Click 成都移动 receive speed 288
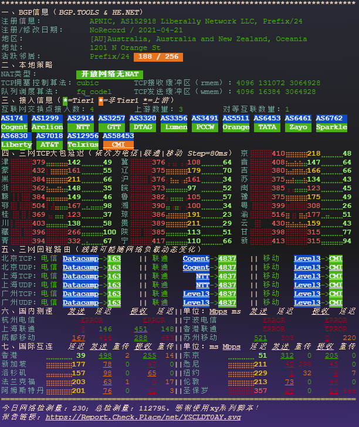Viewport: 359px width, 427px height. (141, 338)
